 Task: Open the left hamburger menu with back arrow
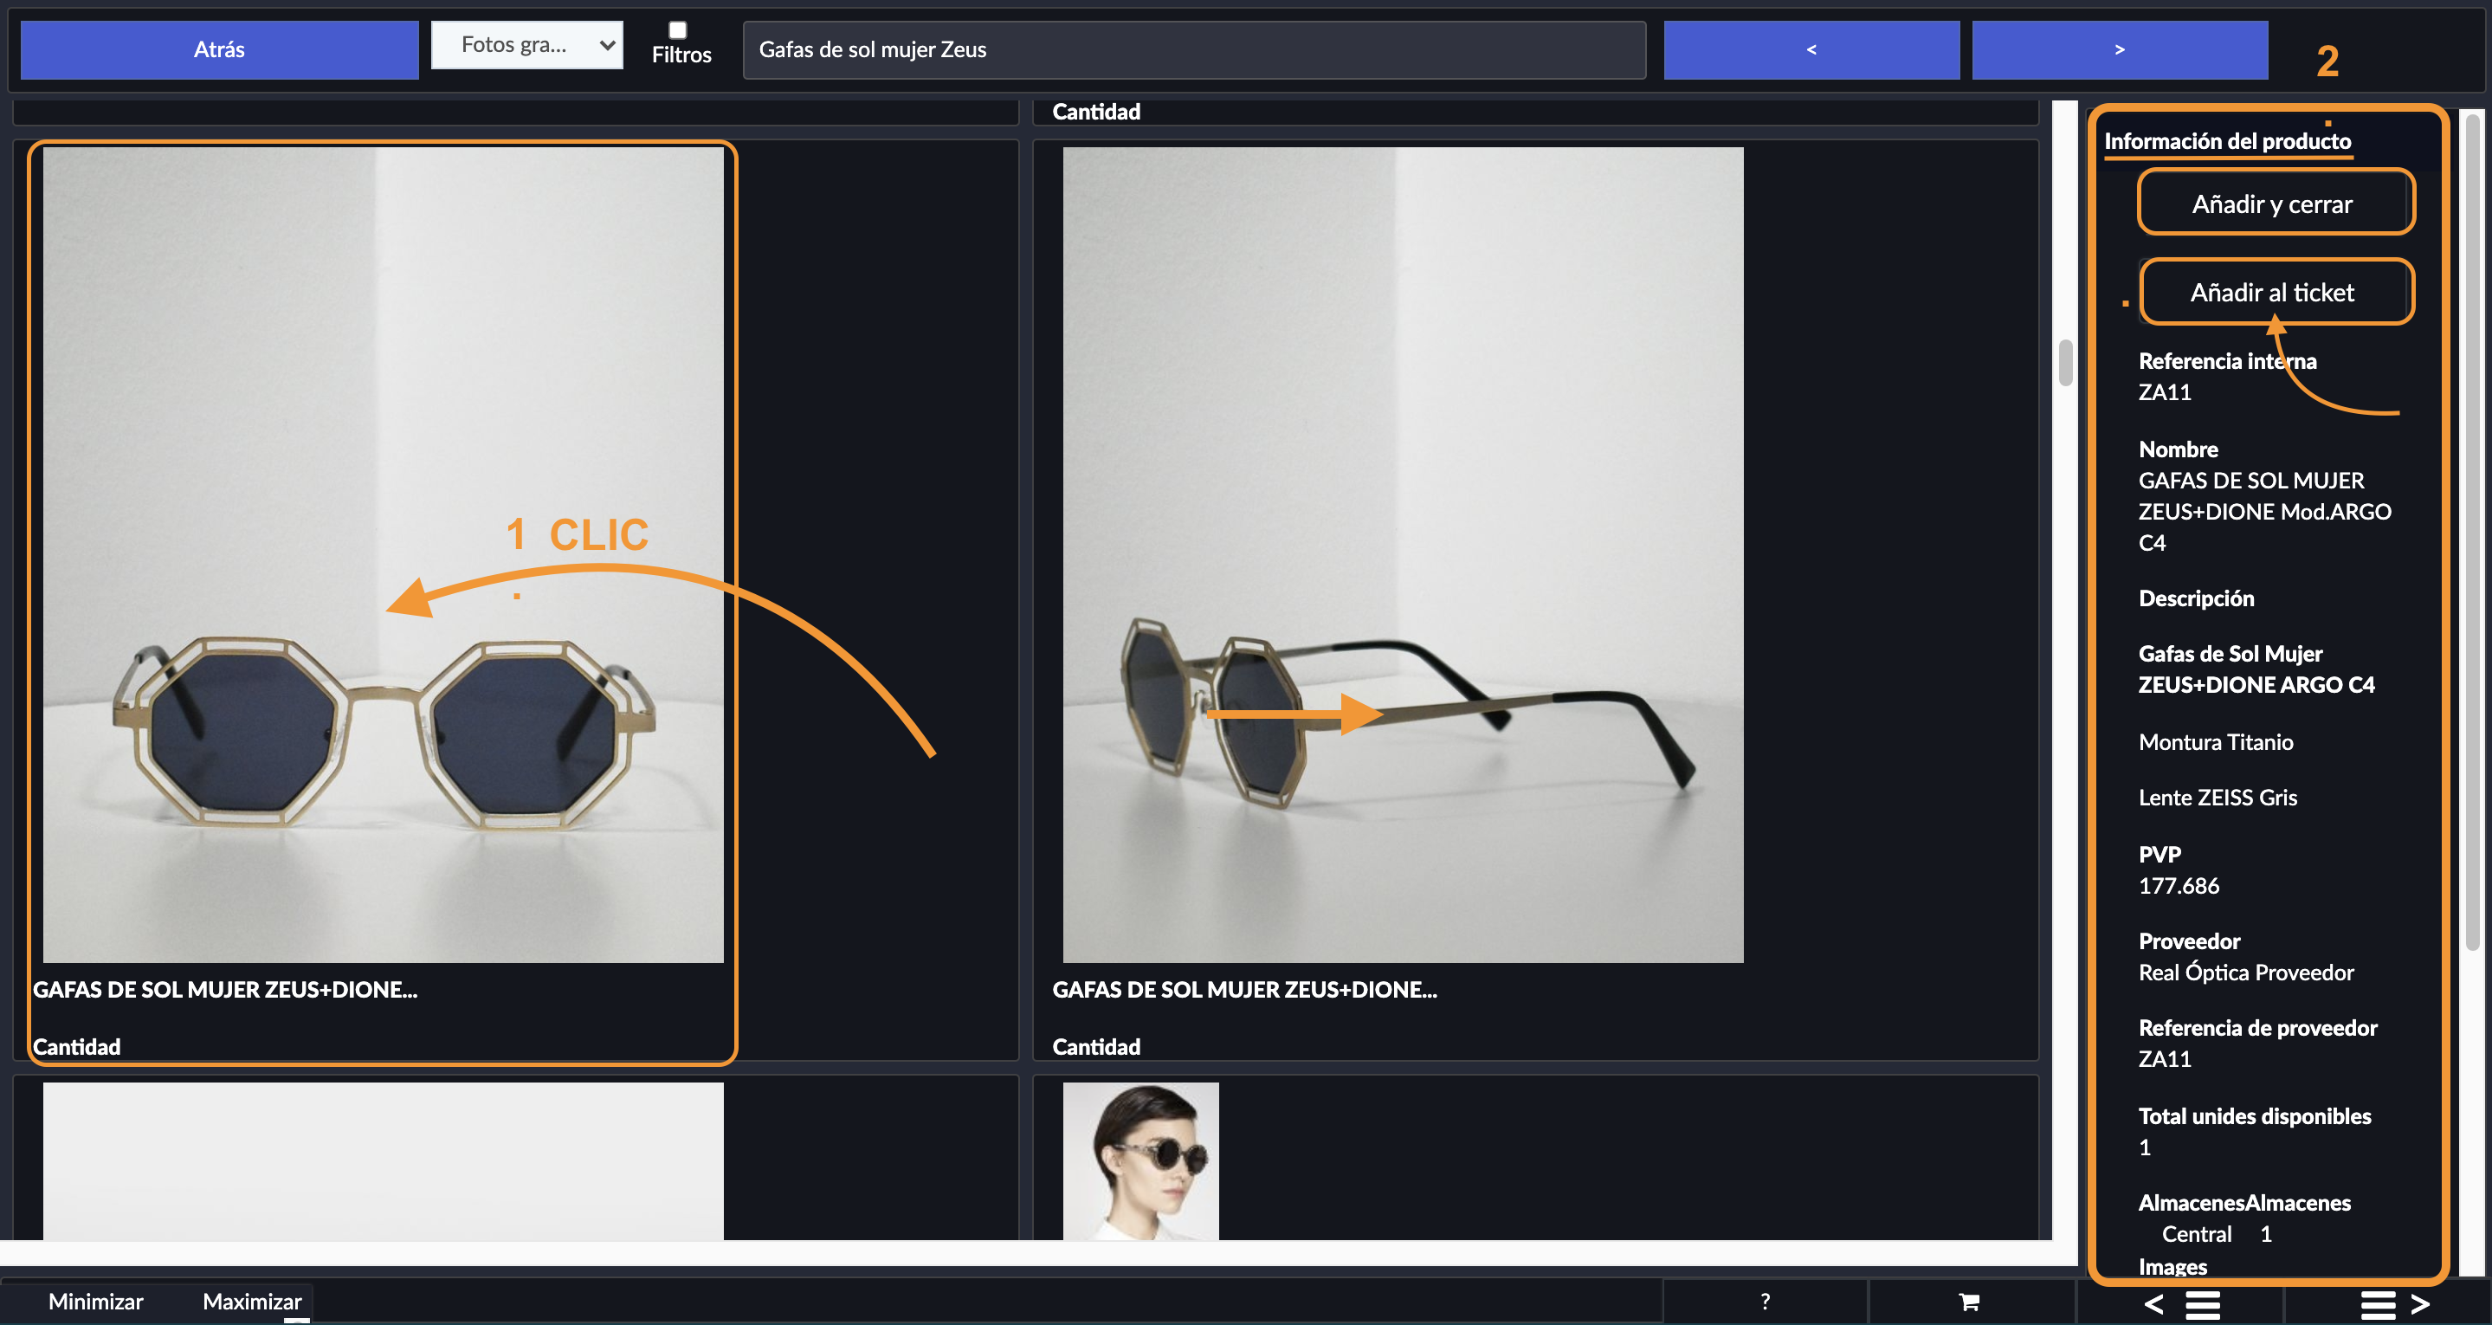point(2180,1303)
